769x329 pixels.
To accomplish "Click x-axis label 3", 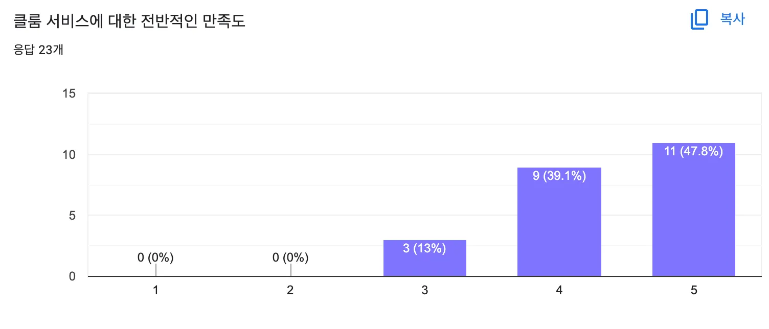I will (x=424, y=290).
